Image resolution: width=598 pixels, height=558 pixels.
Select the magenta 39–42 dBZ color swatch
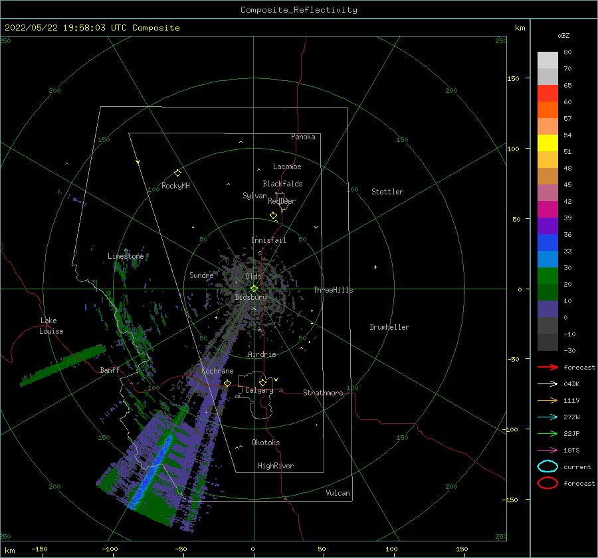[548, 210]
